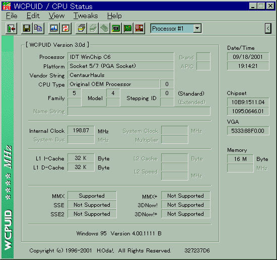The width and height of the screenshot is (277, 260).
Task: Click the greyed-out memory chip icon
Action: (104, 28)
